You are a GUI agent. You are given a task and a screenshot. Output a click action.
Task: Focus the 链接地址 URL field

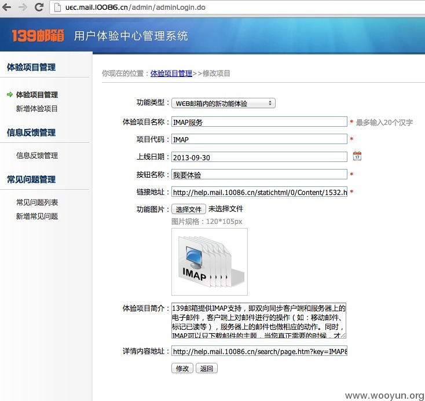[259, 192]
